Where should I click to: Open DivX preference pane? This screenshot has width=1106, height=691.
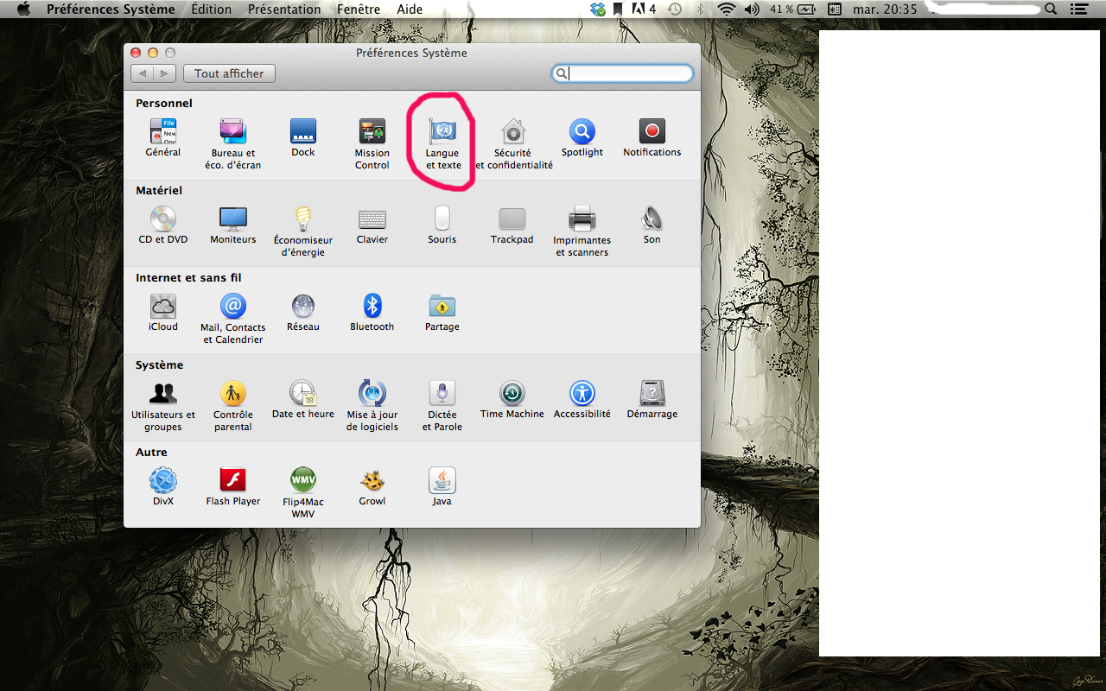point(163,487)
